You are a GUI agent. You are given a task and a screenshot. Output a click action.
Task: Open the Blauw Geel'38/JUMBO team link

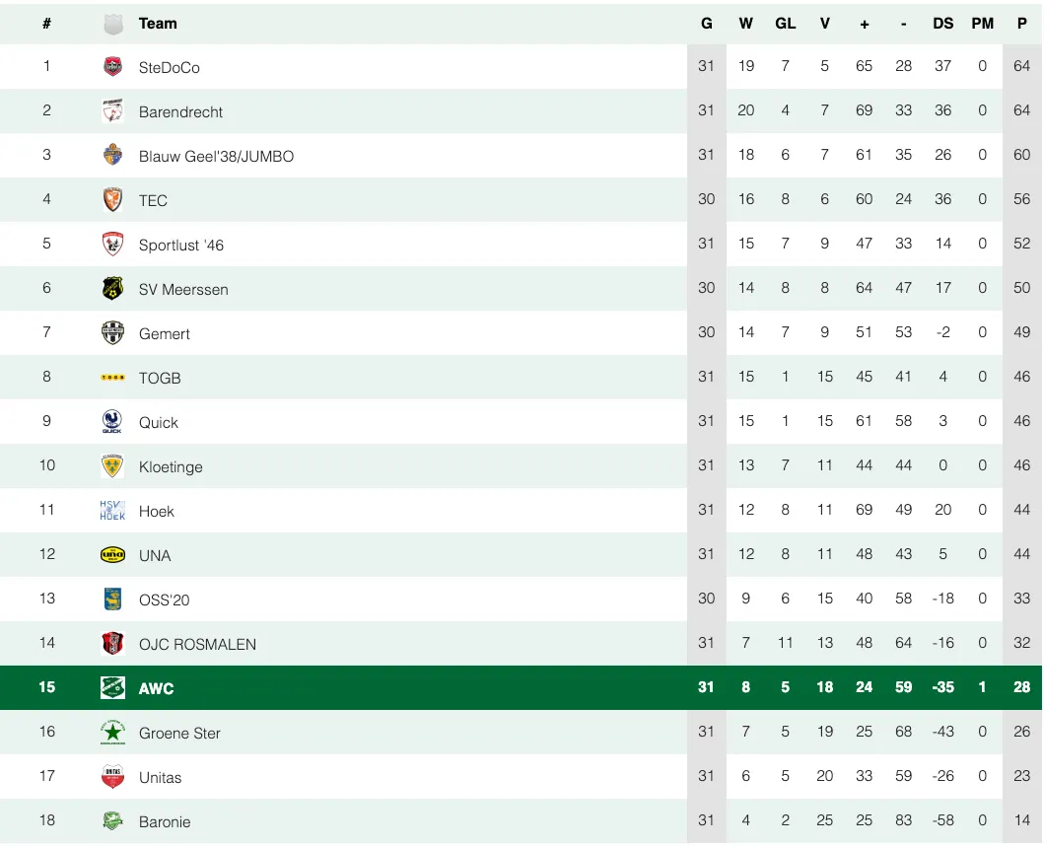pyautogui.click(x=216, y=156)
